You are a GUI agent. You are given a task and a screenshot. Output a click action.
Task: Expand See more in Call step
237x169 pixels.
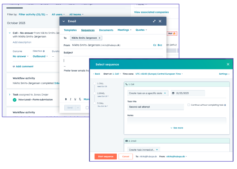[177, 128]
